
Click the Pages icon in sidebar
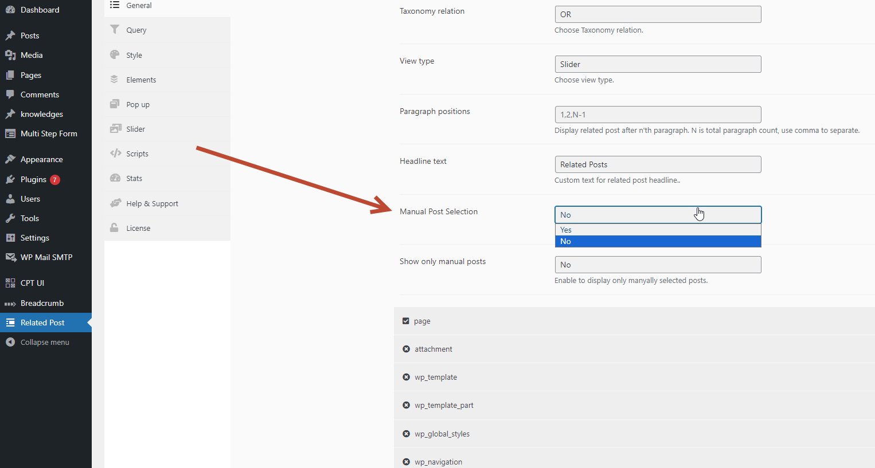10,75
